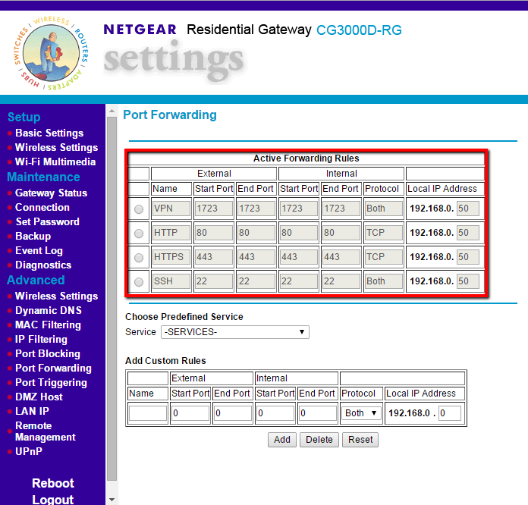Open the Port Blocking page
Screen dimensions: 528x505
(48, 354)
